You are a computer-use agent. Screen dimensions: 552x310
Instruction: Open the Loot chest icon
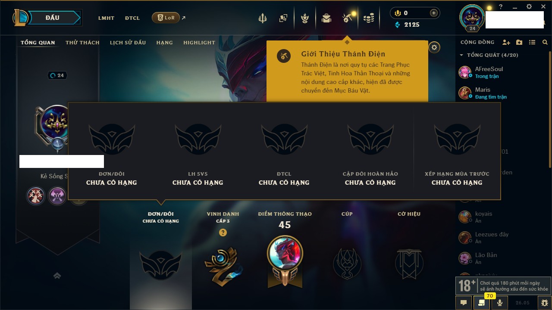pos(326,18)
